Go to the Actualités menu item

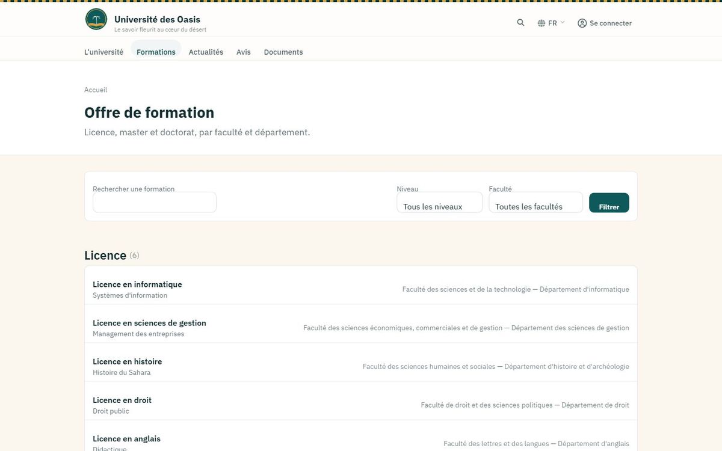click(206, 52)
